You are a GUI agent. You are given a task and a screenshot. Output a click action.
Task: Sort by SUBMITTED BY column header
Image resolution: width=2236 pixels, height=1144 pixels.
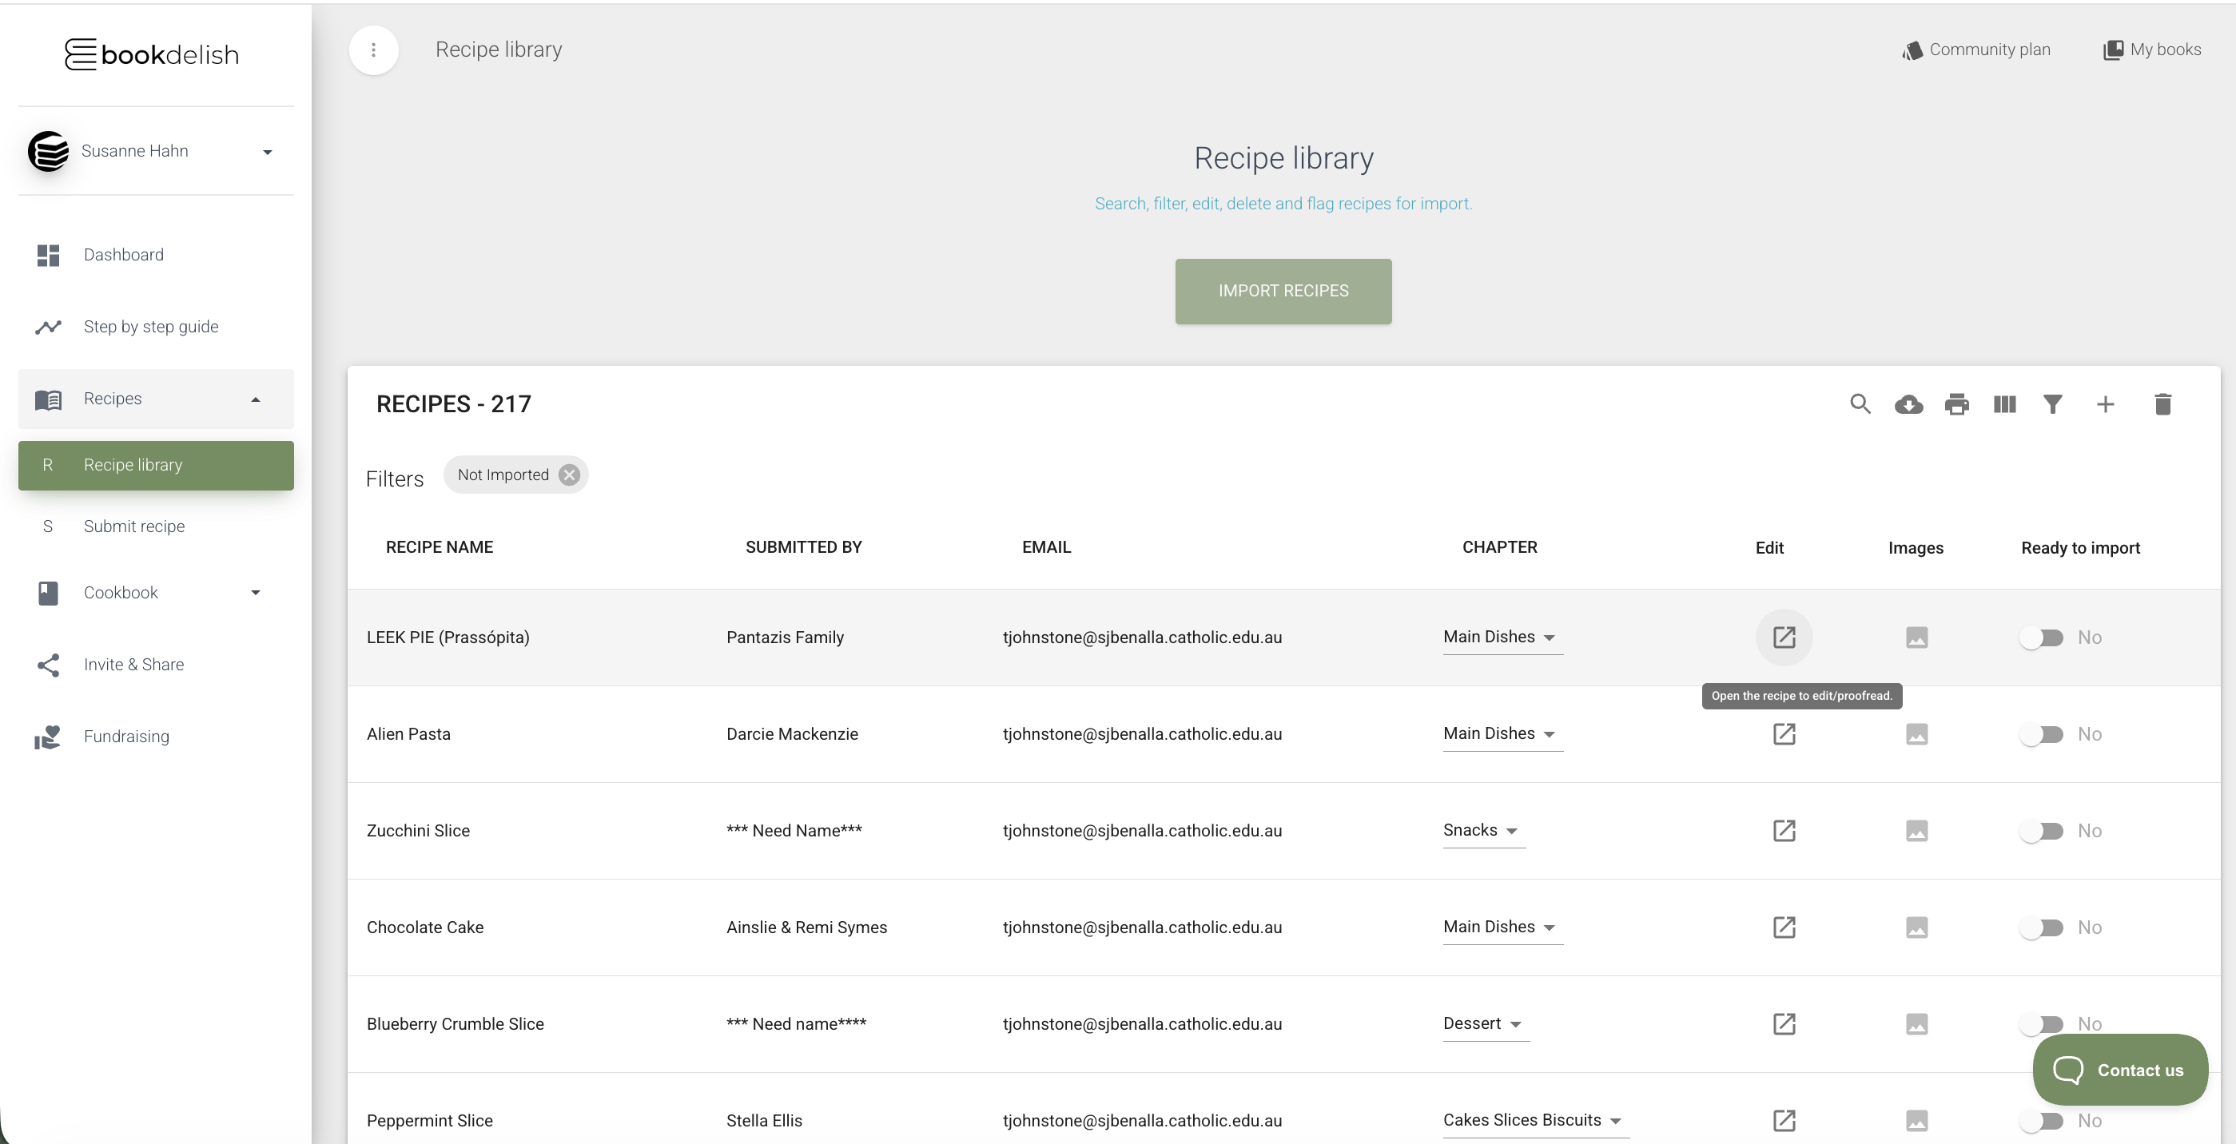coord(803,548)
